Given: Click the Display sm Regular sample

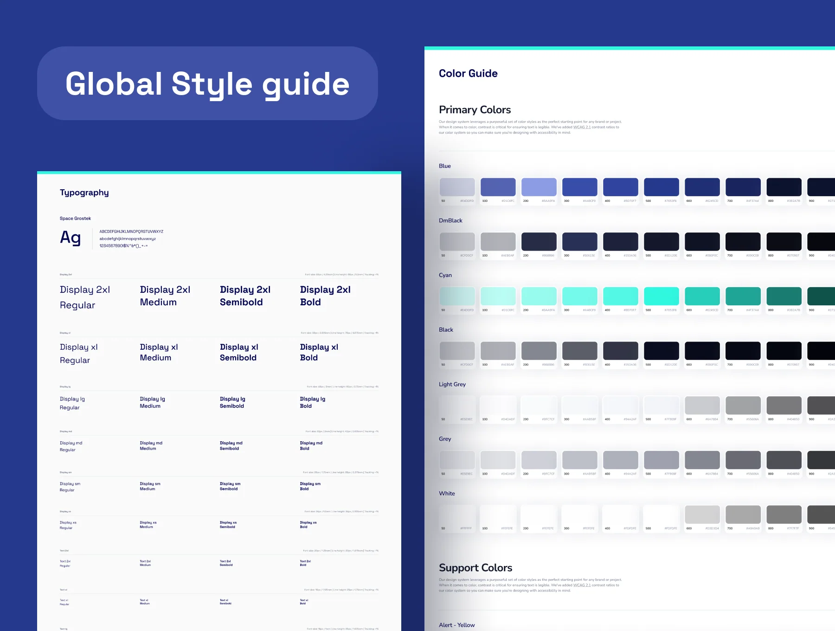Looking at the screenshot, I should [x=70, y=487].
